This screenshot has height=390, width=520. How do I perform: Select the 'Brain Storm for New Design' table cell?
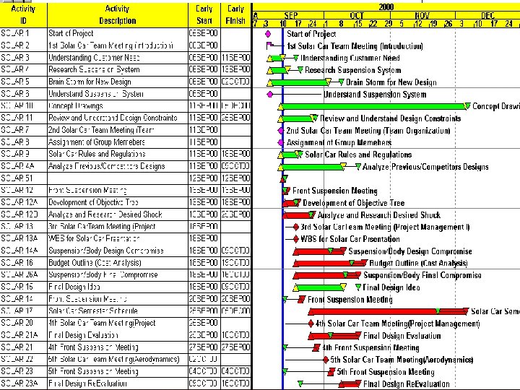[x=118, y=82]
